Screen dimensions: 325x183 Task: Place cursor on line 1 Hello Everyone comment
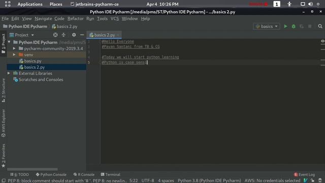[118, 41]
